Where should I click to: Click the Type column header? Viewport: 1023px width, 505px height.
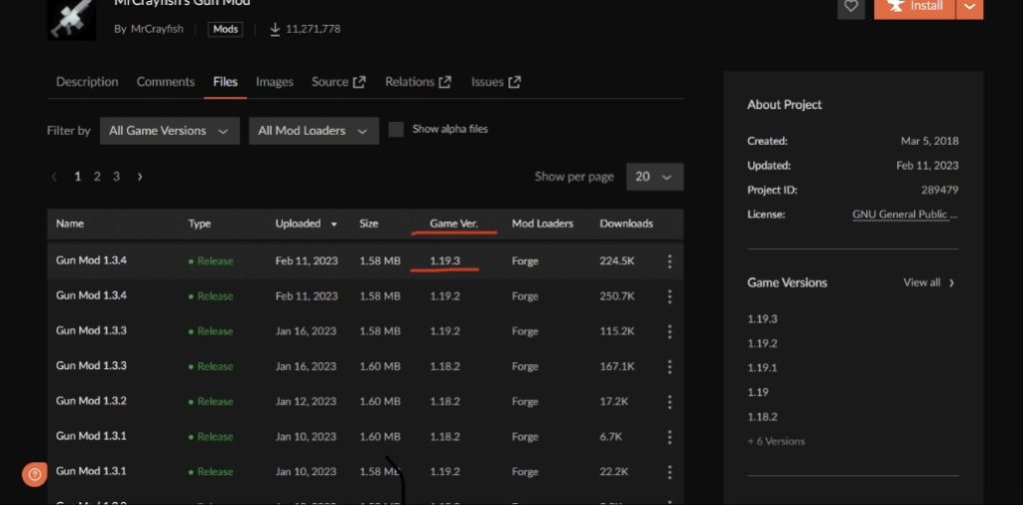[x=199, y=224]
